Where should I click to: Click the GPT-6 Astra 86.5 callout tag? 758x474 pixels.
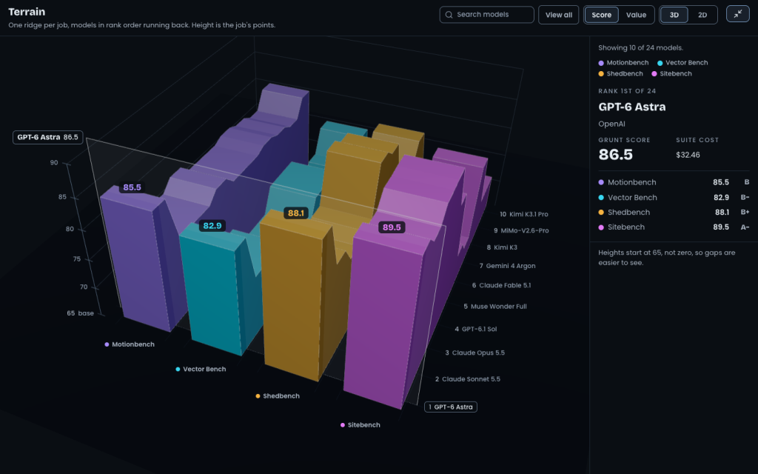(x=48, y=137)
